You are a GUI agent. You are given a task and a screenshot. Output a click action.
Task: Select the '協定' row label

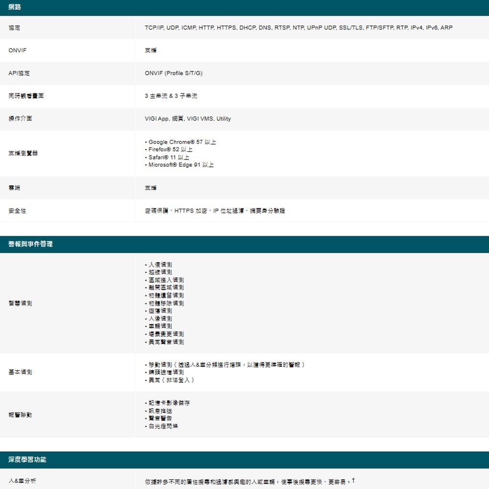[x=14, y=28]
